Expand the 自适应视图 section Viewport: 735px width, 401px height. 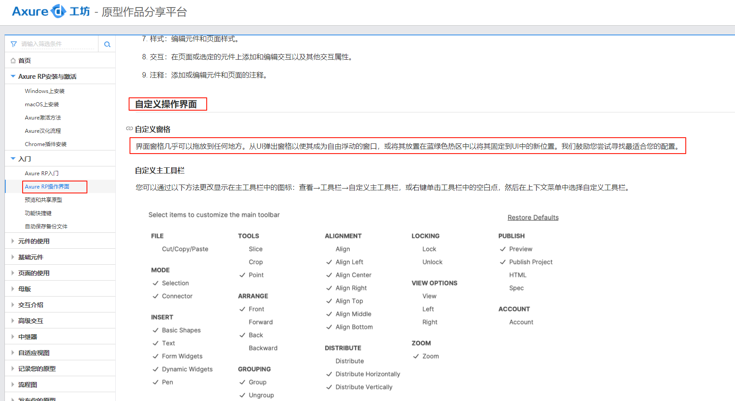pos(13,353)
